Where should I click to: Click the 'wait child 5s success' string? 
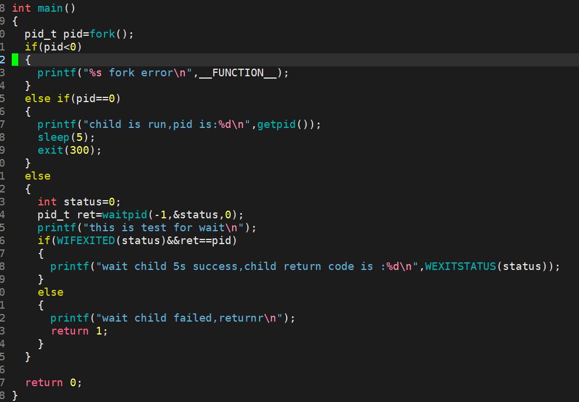[x=257, y=266]
